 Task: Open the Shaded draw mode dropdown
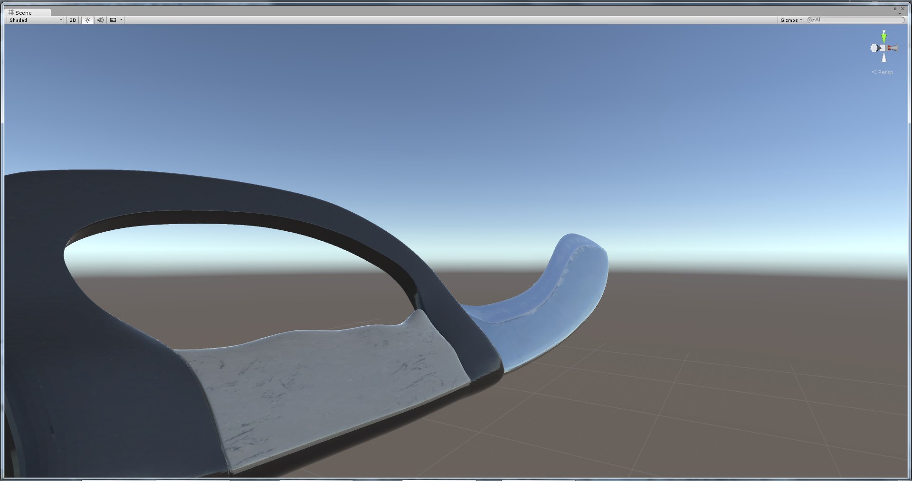point(36,20)
